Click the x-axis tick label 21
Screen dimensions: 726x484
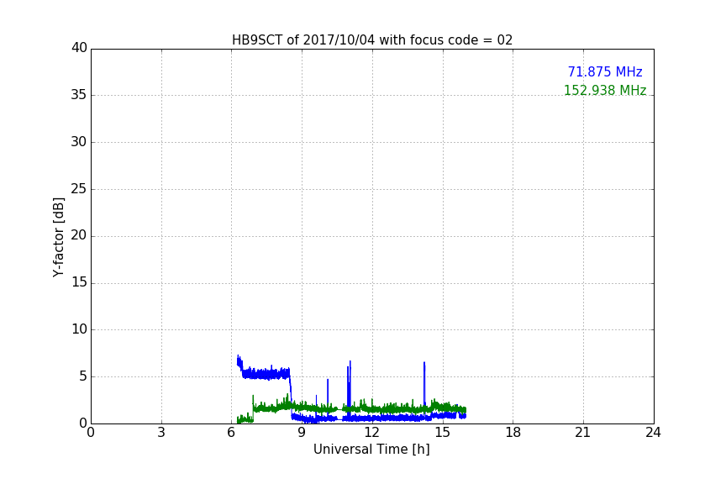583,433
